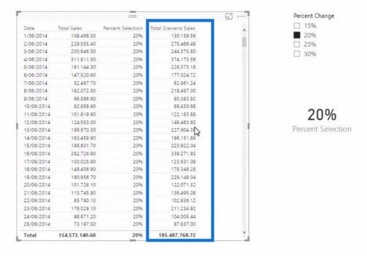This screenshot has height=259, width=367.
Task: Check the 15% Percent Change box
Action: (x=297, y=25)
